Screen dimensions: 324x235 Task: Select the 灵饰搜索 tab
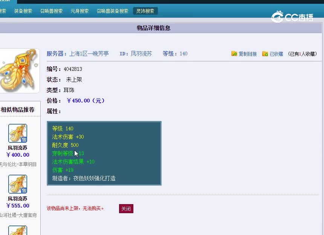[x=145, y=11]
